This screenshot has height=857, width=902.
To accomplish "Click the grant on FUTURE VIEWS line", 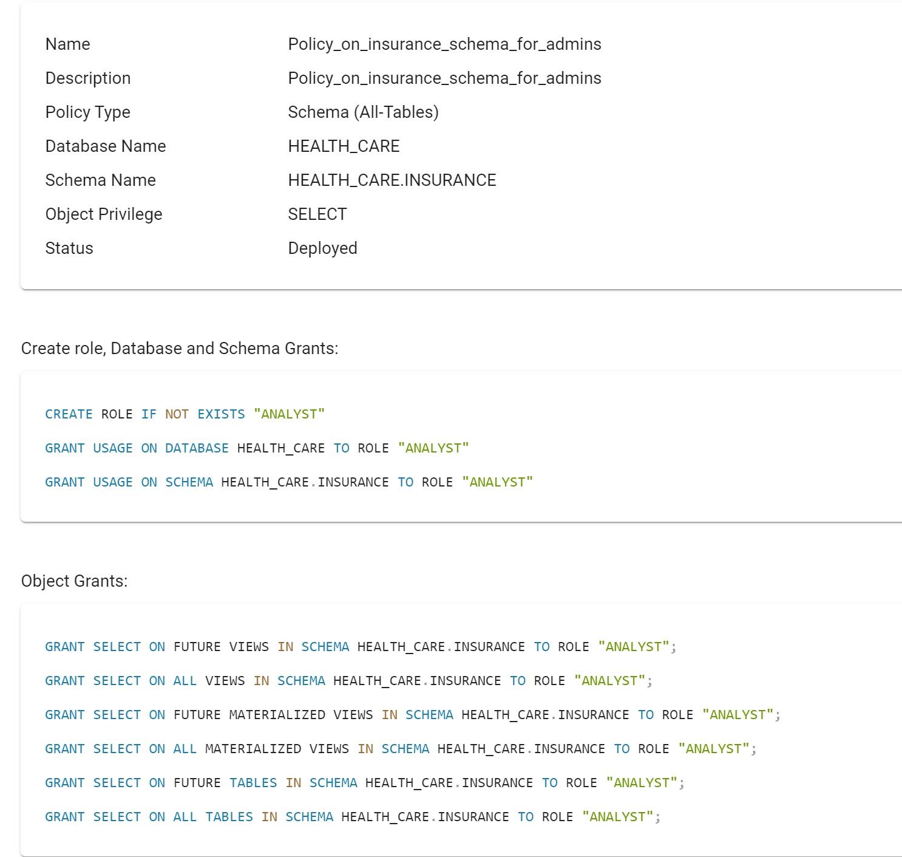I will tap(361, 647).
